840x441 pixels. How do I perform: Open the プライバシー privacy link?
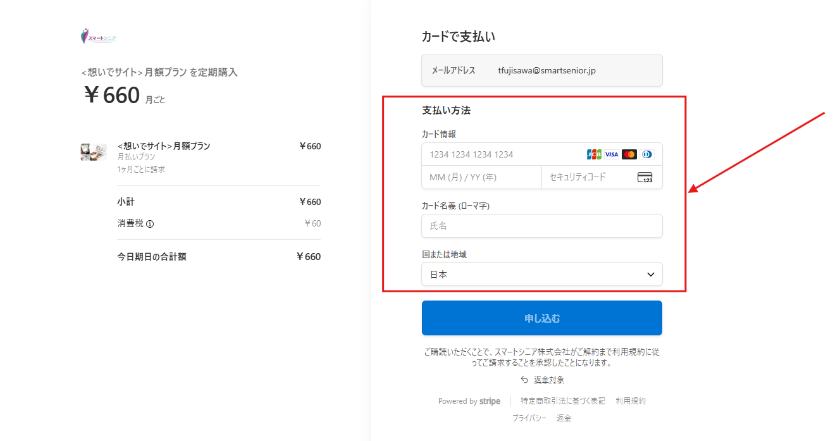tap(529, 418)
